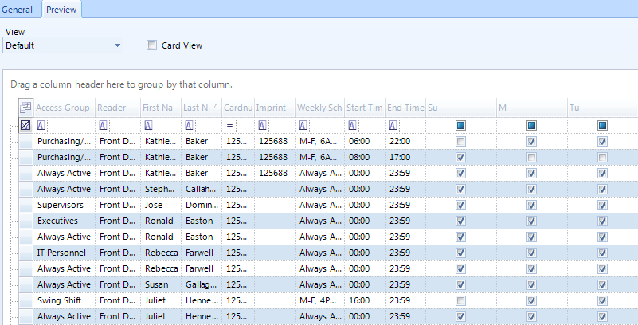Click the Imprint filter operator dropdown icon
The height and width of the screenshot is (325, 638).
tap(262, 125)
